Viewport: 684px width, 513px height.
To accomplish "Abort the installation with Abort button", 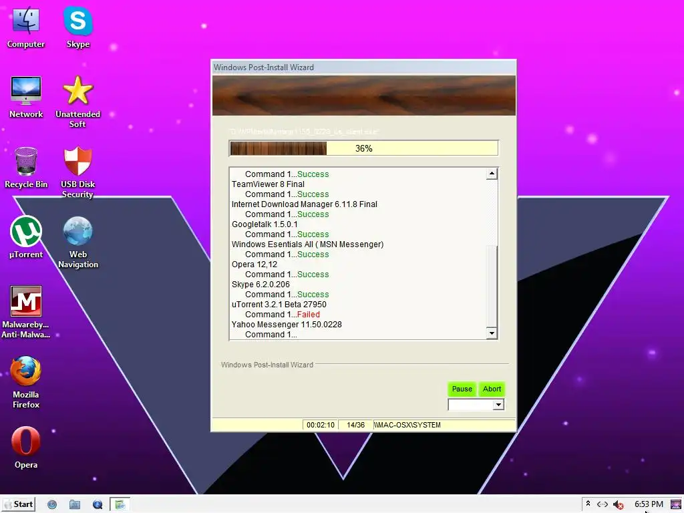I will (492, 389).
